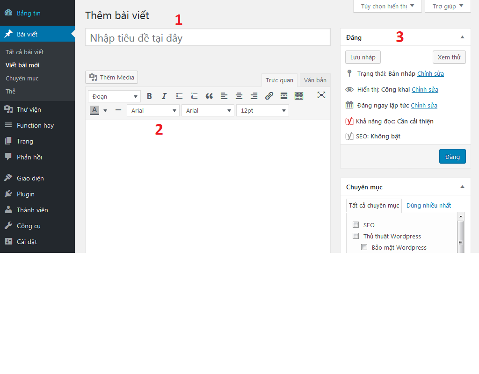Insert a numbered list

(x=194, y=96)
